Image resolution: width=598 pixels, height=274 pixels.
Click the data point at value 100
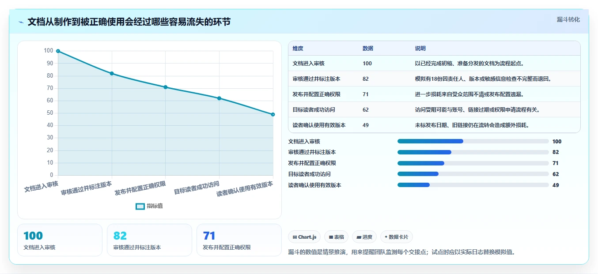[58, 51]
